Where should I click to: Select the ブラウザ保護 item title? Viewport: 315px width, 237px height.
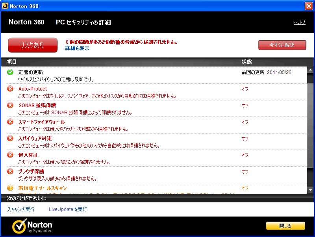coord(31,172)
